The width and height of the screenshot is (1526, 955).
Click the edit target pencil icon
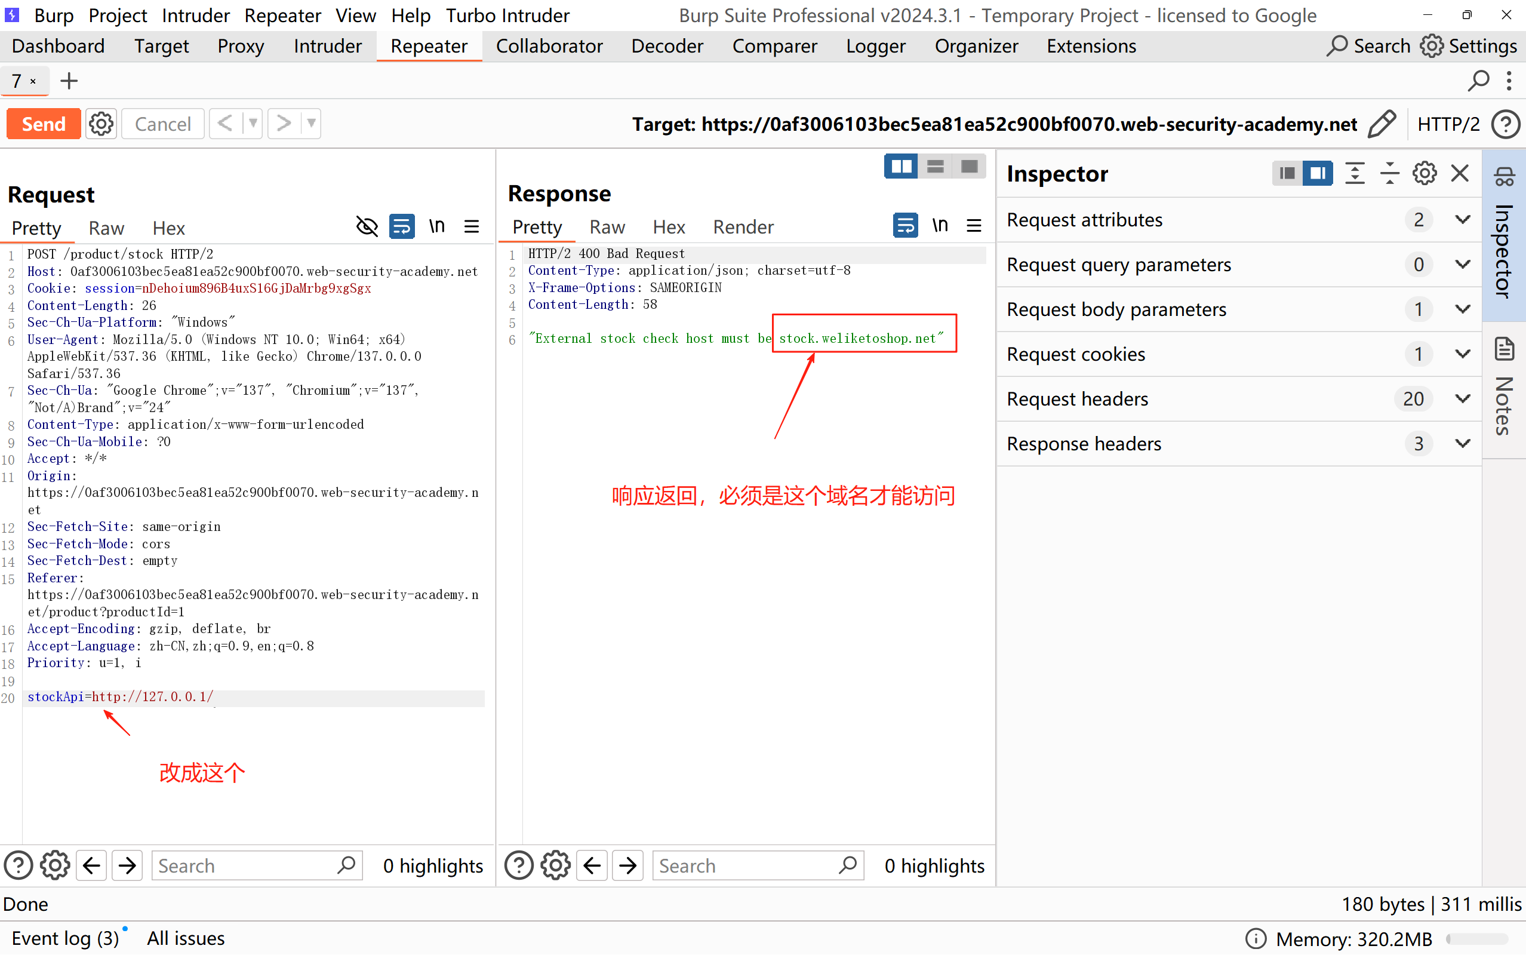(1382, 124)
